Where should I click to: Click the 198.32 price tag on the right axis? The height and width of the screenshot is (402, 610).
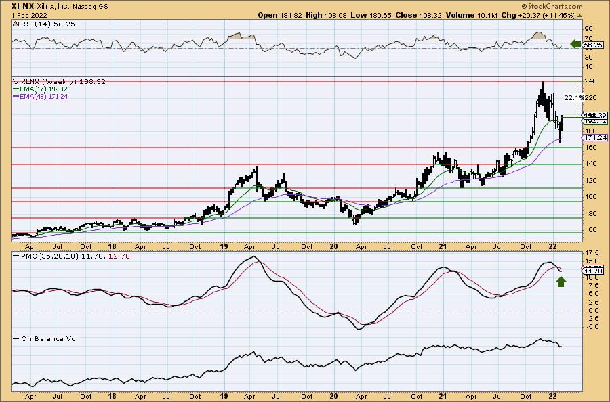(595, 116)
